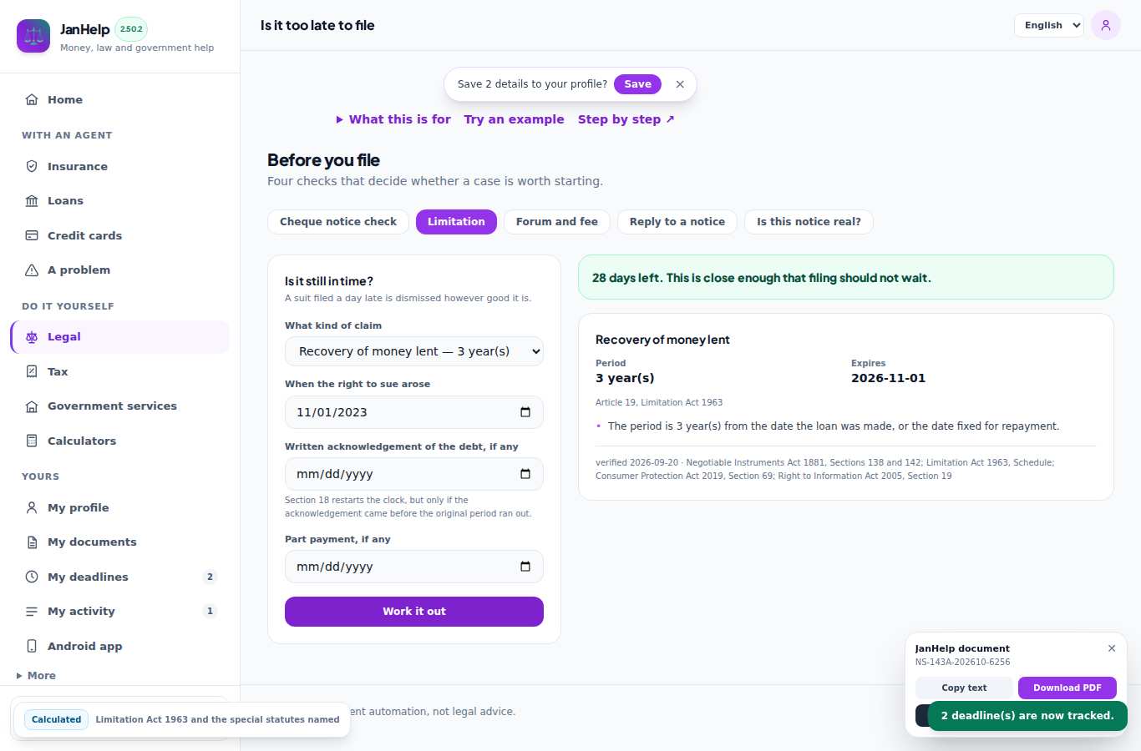
Task: Expand the What this is for section
Action: point(393,119)
